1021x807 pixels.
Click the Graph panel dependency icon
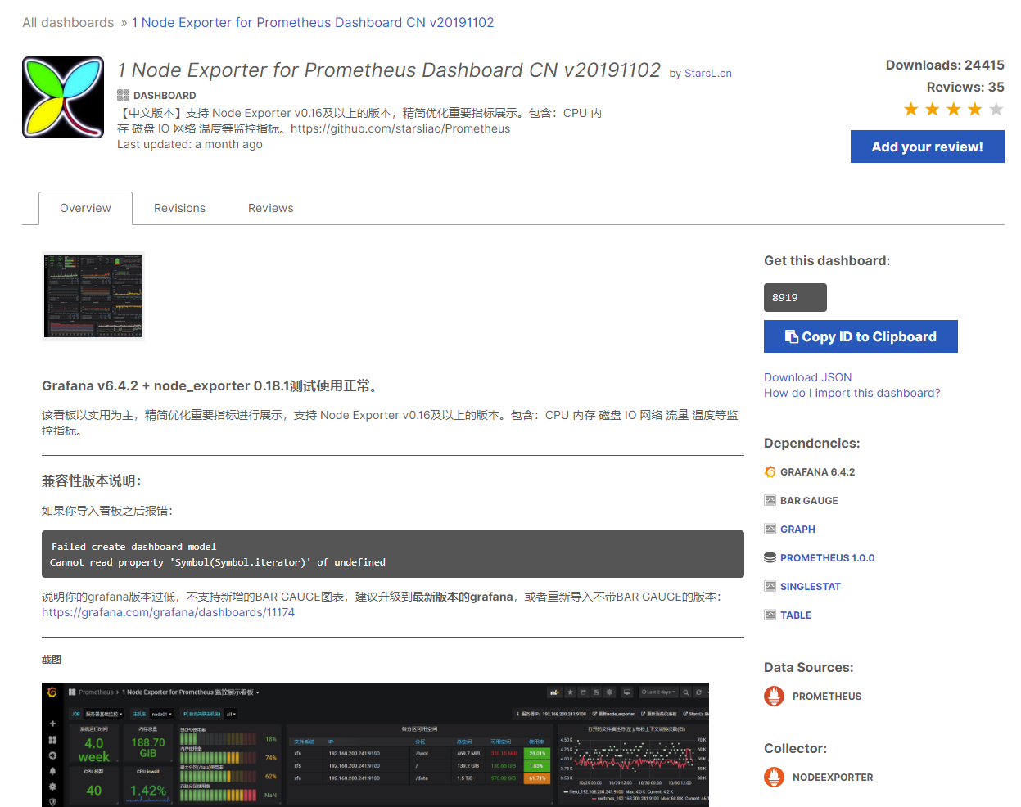(x=770, y=530)
